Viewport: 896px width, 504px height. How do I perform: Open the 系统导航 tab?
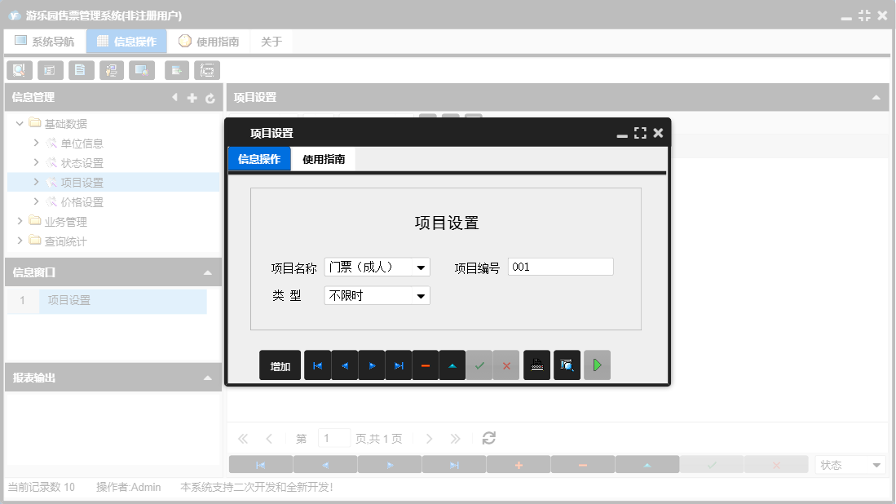45,40
